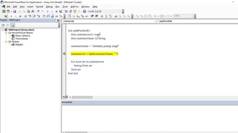Run the macro with the standard toolbar play icon

click(x=48, y=11)
